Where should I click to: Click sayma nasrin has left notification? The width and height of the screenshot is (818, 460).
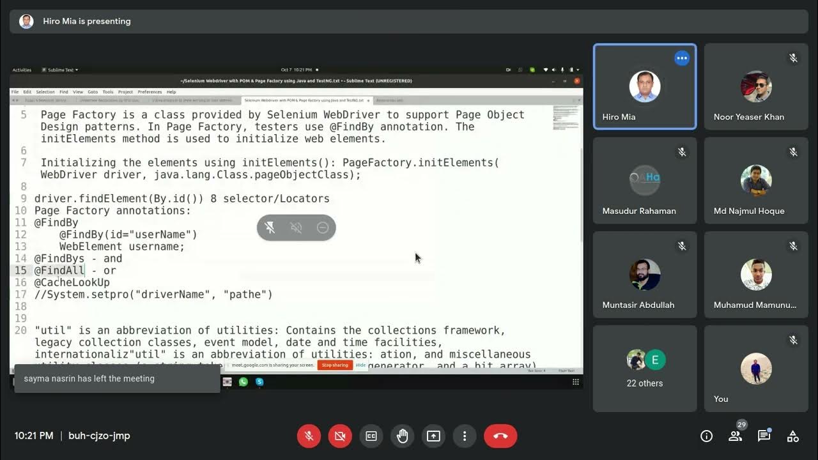[117, 378]
